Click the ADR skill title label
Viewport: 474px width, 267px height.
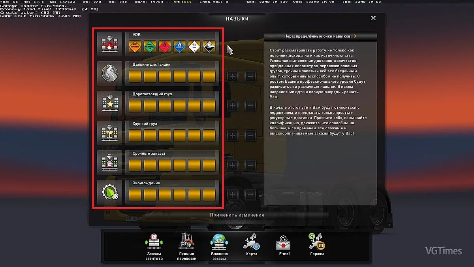(x=137, y=35)
